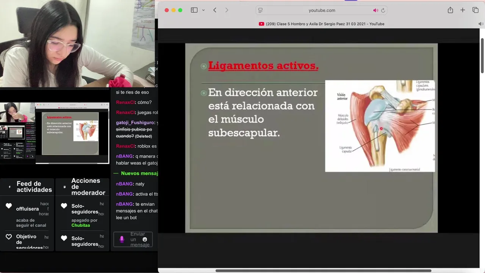Click the Objetivo de seguidores entry
Screen dimensions: 485x273
[29, 242]
